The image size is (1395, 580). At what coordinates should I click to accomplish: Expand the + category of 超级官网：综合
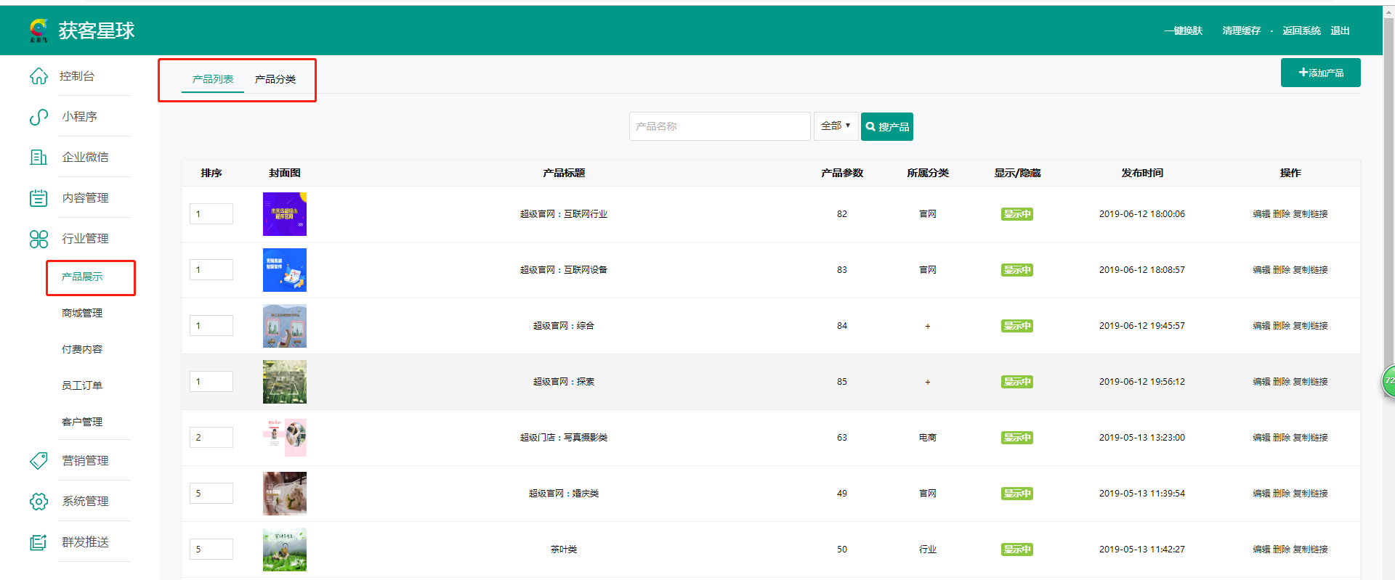click(x=927, y=326)
